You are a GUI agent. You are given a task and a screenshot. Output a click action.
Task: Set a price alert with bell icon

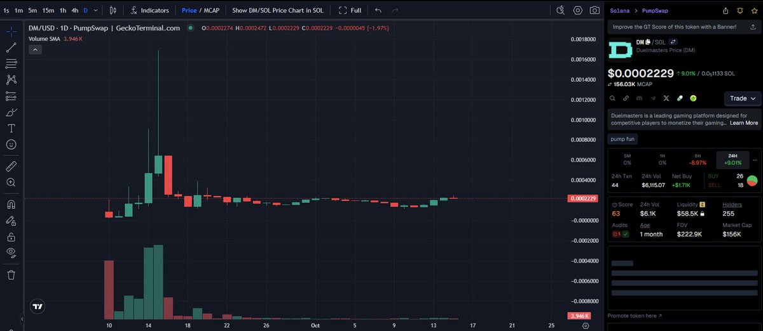739,11
